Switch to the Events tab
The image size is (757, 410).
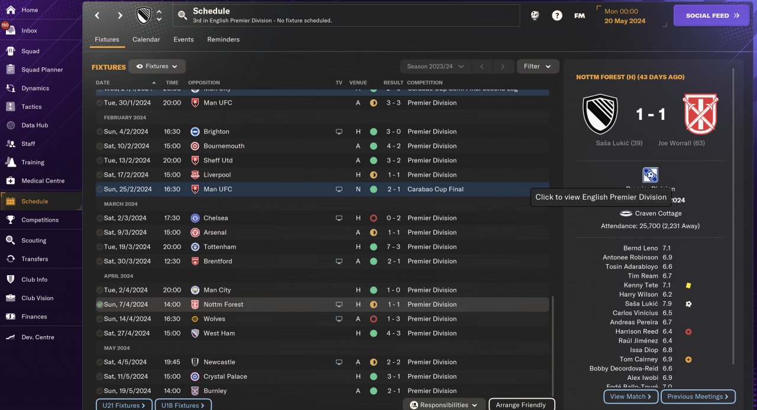tap(183, 40)
